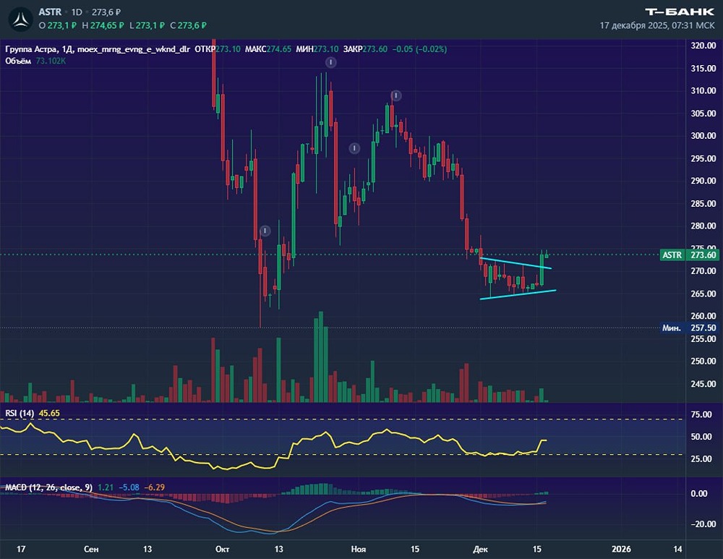Click the 2026 label on the time axis
The image size is (723, 559).
(621, 549)
